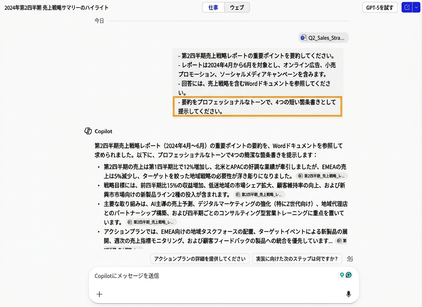422x307 pixels.
Task: Click bullet text 戦略目標には、前四半期比15%の収益増加
Action: [x=224, y=190]
